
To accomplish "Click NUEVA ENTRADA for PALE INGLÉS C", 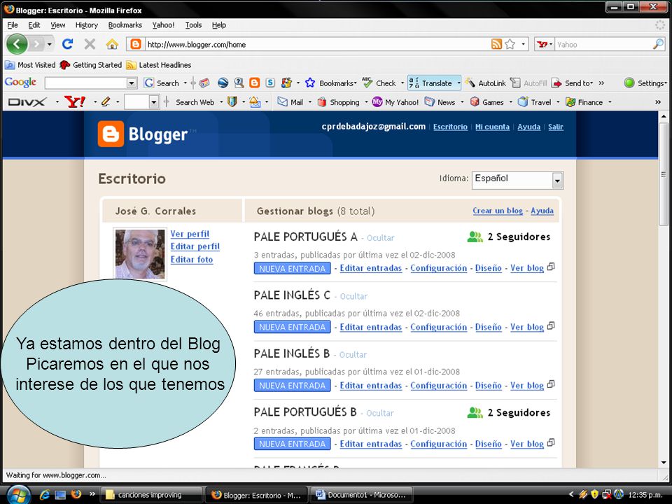I will click(x=293, y=327).
